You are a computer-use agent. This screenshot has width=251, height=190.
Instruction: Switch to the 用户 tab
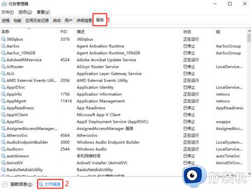point(68,21)
